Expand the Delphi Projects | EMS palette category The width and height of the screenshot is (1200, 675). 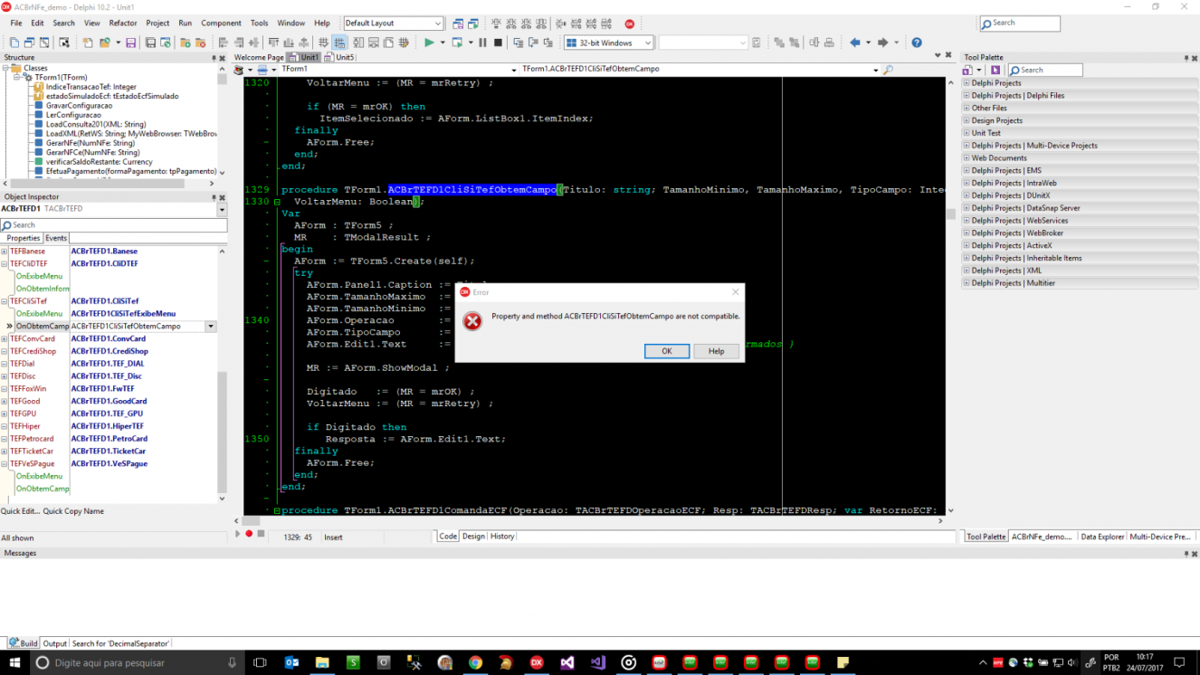click(x=967, y=170)
